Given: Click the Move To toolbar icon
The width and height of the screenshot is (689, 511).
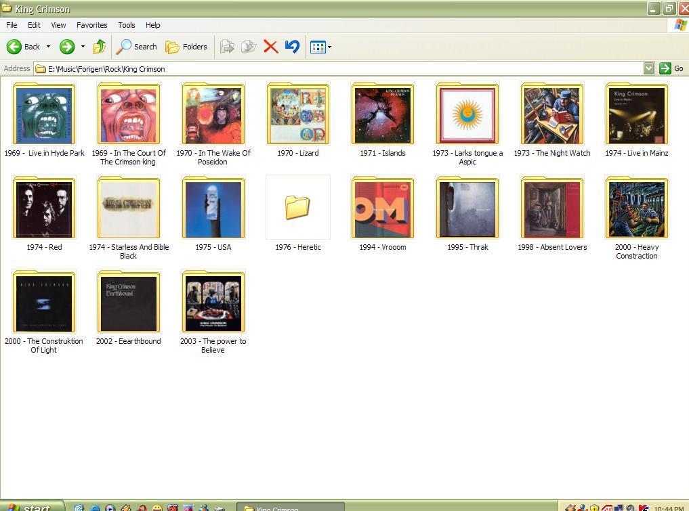Looking at the screenshot, I should 227,47.
